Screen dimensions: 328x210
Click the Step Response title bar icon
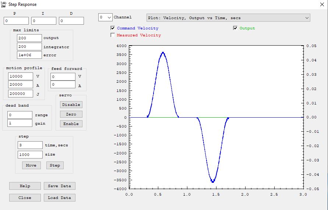click(4, 4)
